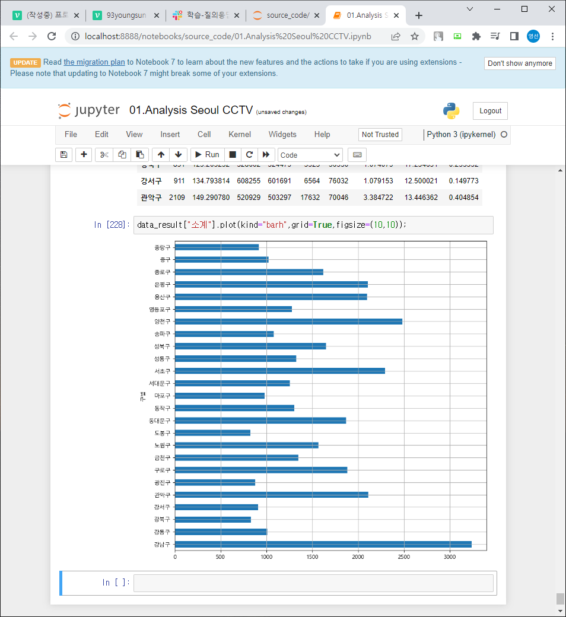566x617 pixels.
Task: Reload the page
Action: (x=52, y=37)
